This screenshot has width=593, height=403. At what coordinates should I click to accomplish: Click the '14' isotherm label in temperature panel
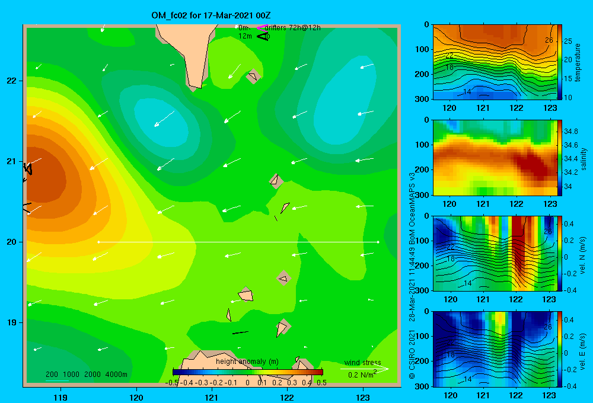click(x=467, y=92)
